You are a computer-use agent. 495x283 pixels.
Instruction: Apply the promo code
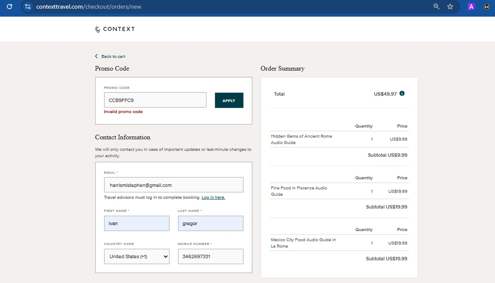[x=229, y=100]
